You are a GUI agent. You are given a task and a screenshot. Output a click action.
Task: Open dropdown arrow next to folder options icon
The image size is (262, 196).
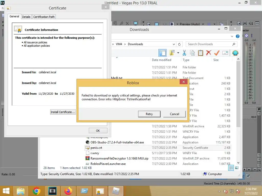[178, 53]
